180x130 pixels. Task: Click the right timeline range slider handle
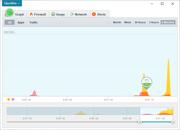(x=173, y=122)
